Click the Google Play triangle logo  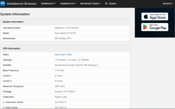pyautogui.click(x=145, y=27)
